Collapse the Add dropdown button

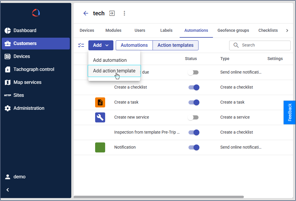(101, 45)
